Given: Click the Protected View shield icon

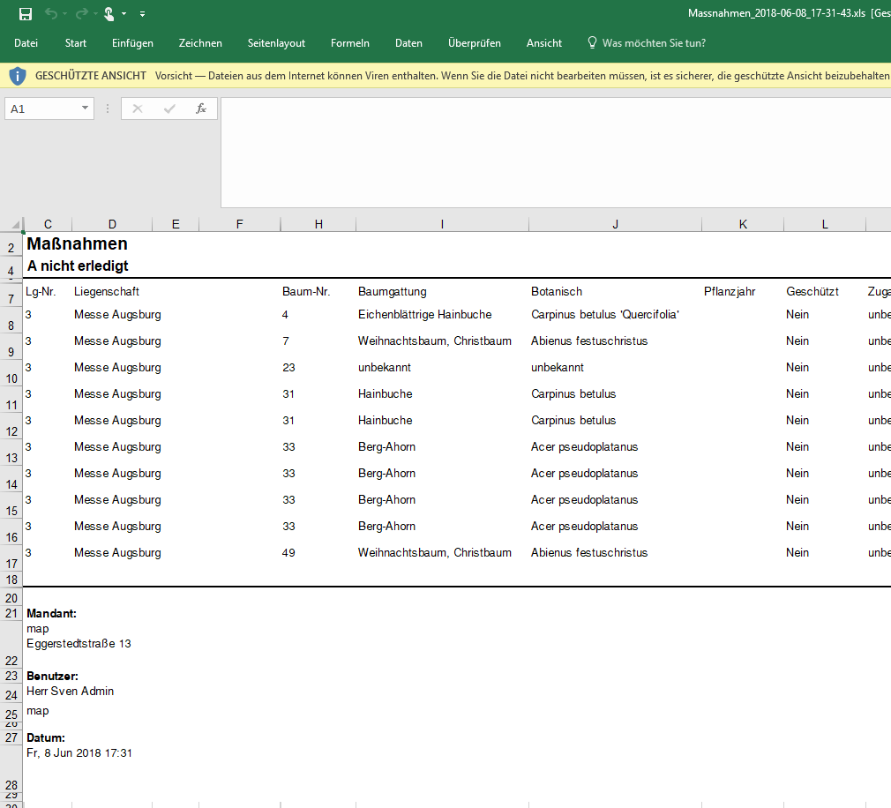Looking at the screenshot, I should click(18, 76).
